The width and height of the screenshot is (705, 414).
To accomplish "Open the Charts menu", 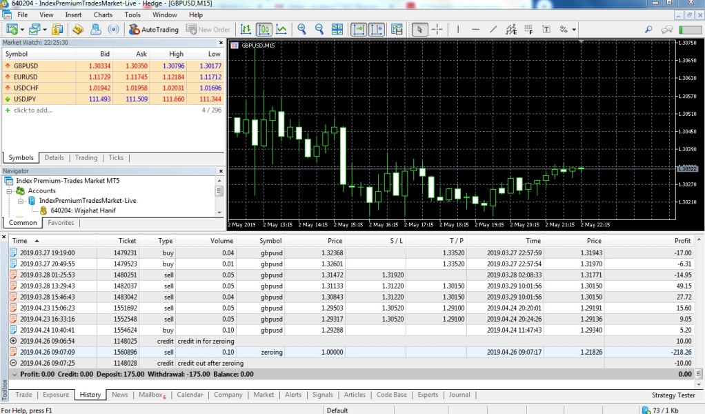I will [x=103, y=14].
